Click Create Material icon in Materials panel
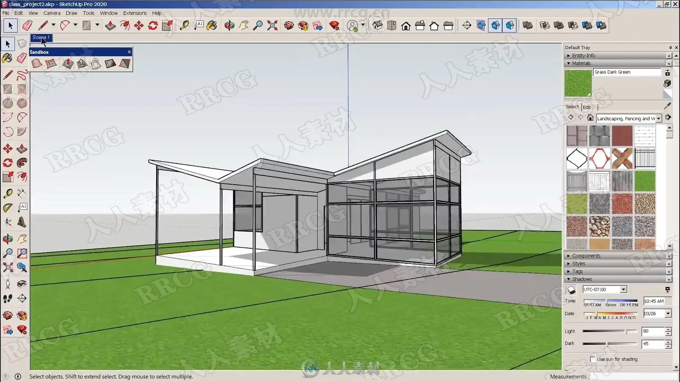 [x=667, y=83]
